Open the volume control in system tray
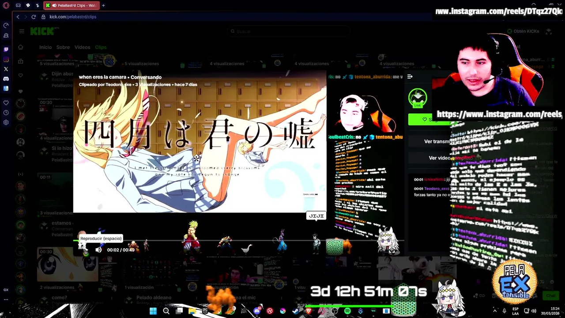565x318 pixels. [x=534, y=311]
